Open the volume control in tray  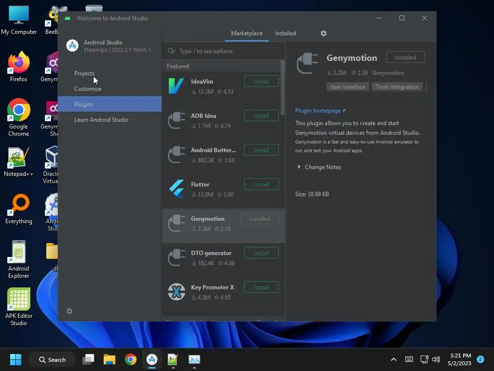[x=436, y=359]
